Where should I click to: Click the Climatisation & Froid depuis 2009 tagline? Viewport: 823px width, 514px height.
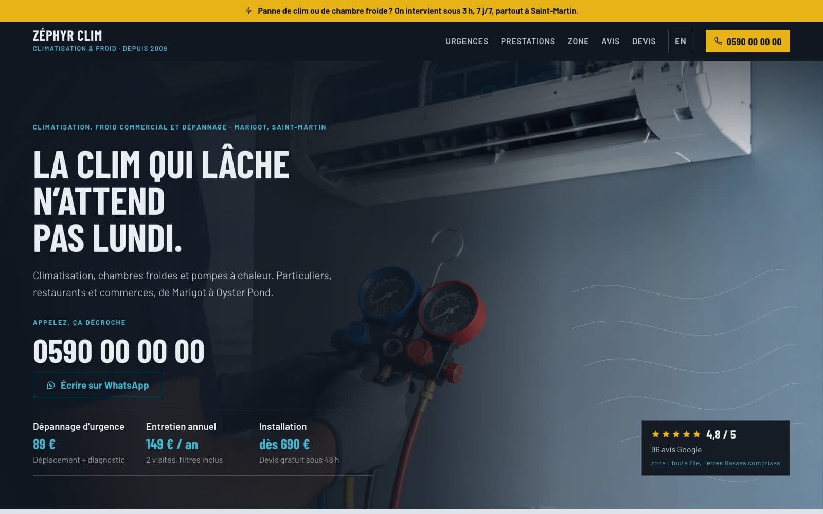[100, 49]
